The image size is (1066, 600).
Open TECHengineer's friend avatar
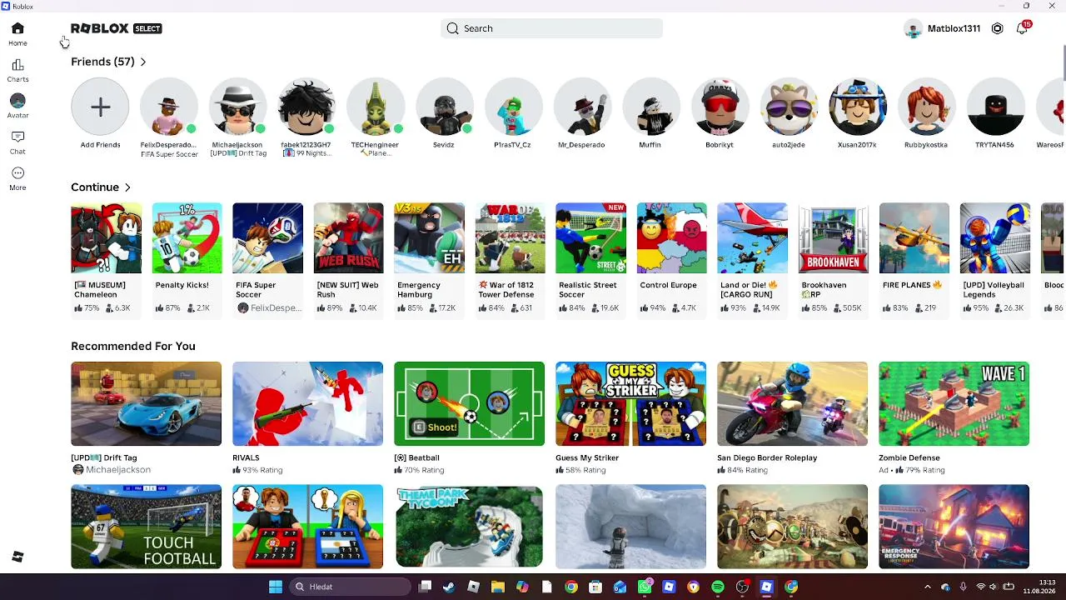pos(376,107)
